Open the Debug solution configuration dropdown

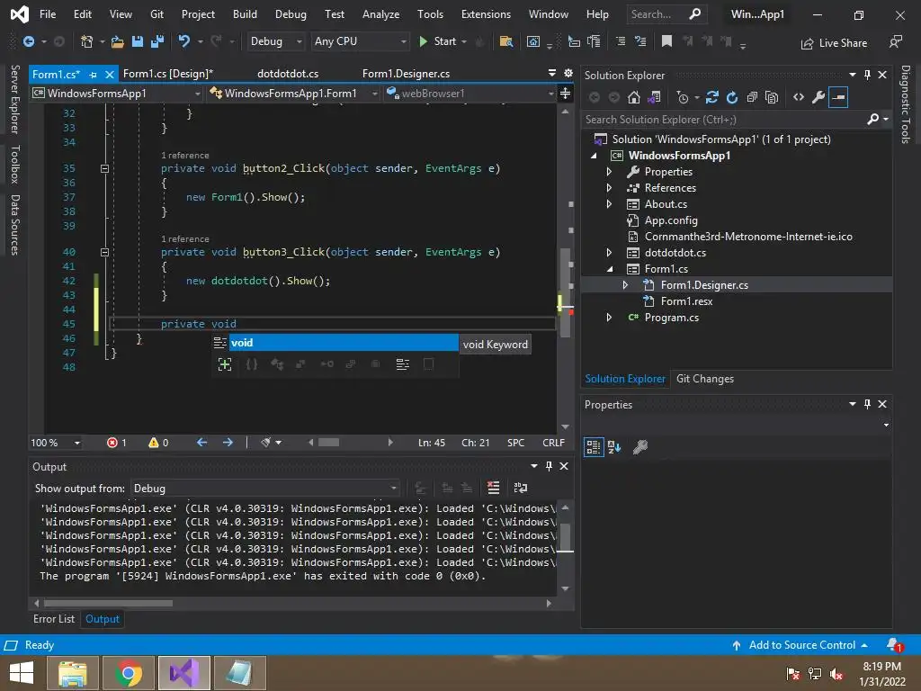(276, 41)
